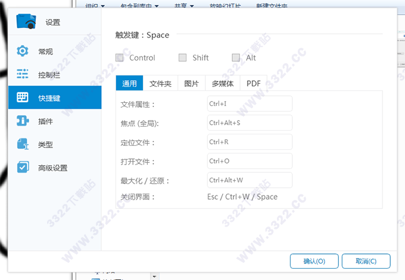This screenshot has width=405, height=280.
Task: Cancel with the 取消(C) button
Action: pos(366,261)
